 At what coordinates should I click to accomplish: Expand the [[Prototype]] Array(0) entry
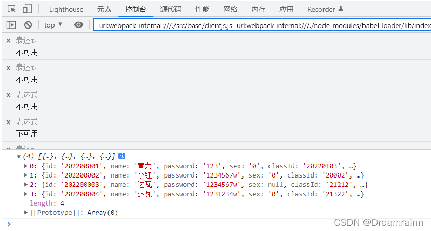tap(26, 212)
